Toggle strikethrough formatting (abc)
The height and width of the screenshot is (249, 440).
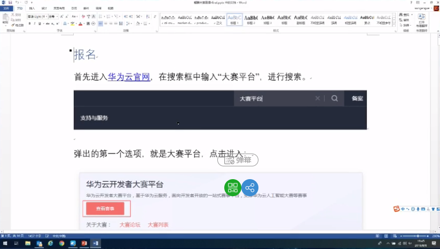click(48, 23)
